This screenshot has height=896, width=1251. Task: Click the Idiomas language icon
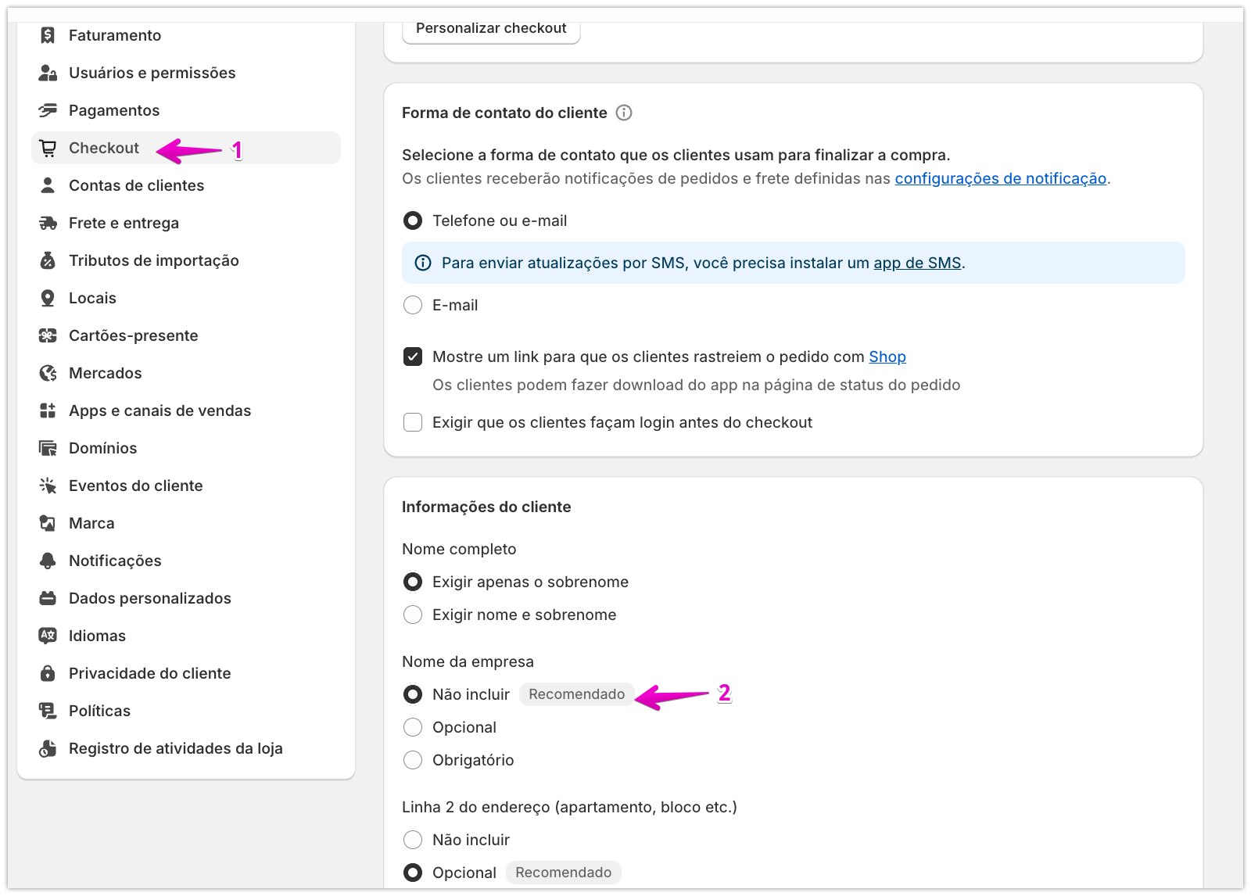[x=48, y=636]
